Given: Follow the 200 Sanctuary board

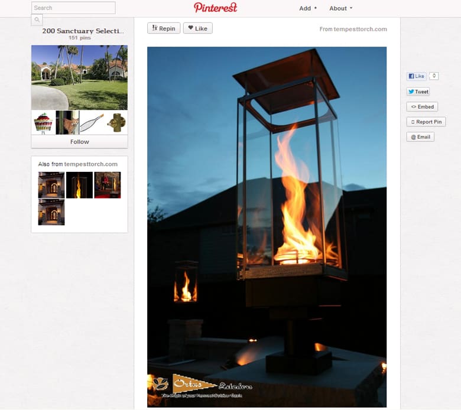Looking at the screenshot, I should [80, 142].
